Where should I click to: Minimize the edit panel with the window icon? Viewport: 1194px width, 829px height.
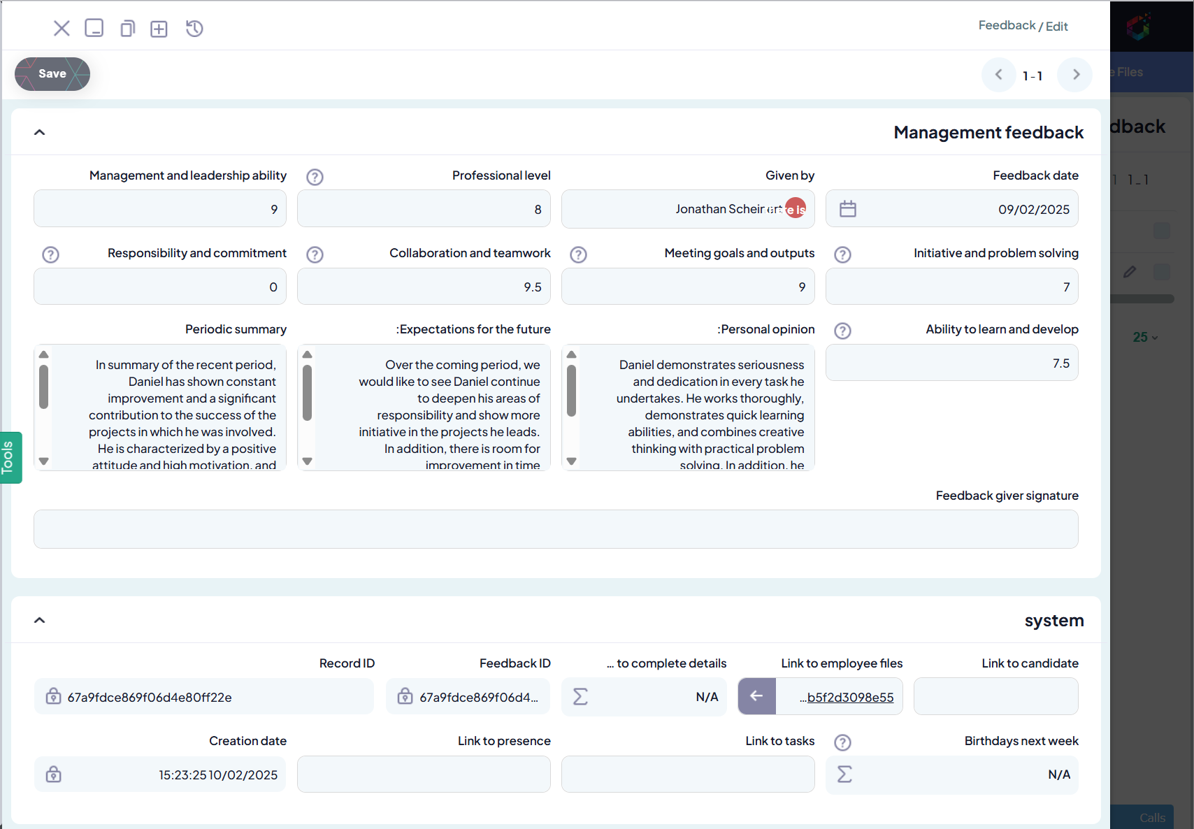(94, 29)
